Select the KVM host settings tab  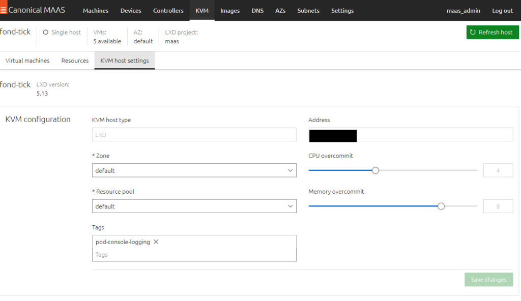(125, 61)
